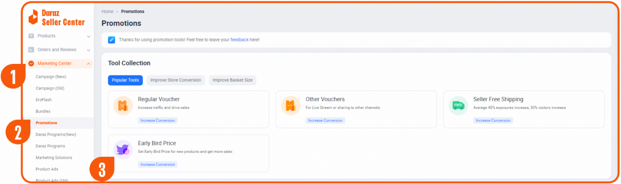Image resolution: width=621 pixels, height=184 pixels.
Task: Click the Seller Free Shipping truck icon
Action: tap(458, 106)
